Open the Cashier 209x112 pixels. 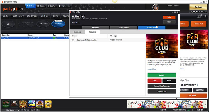pos(198,7)
